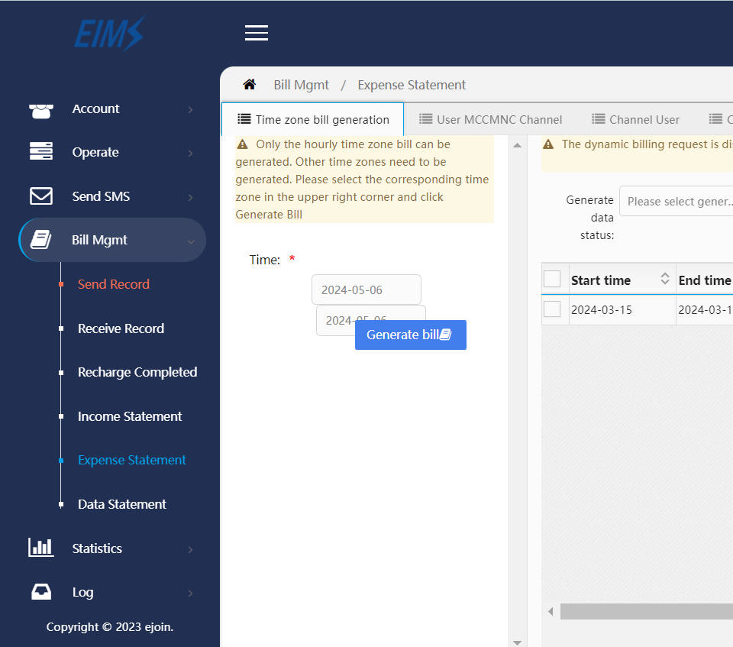The width and height of the screenshot is (733, 647).
Task: Click the Statistics bar chart icon
Action: point(41,548)
